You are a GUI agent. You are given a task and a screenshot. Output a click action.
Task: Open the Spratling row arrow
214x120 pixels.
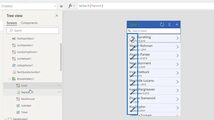177,38
